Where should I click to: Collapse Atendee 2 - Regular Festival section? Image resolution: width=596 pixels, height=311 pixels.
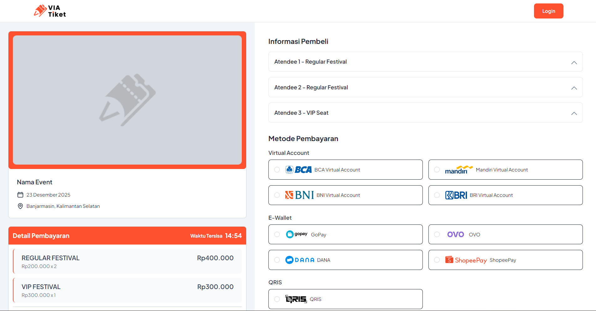pyautogui.click(x=574, y=87)
